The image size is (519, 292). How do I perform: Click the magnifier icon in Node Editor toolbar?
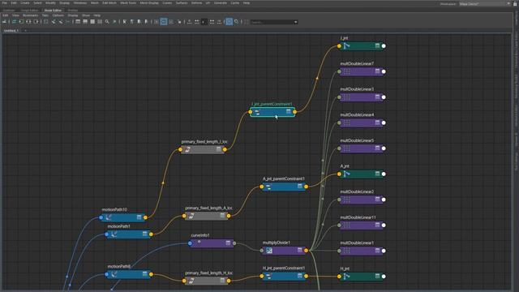click(x=107, y=22)
